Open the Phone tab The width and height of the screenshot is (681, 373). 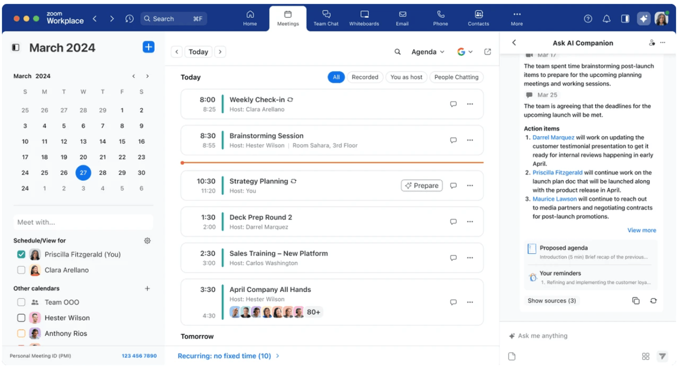pos(440,18)
